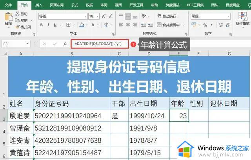Viewport: 251px width, 160px height.
Task: Select cell containing 1991/9/8
Action: click(149, 128)
